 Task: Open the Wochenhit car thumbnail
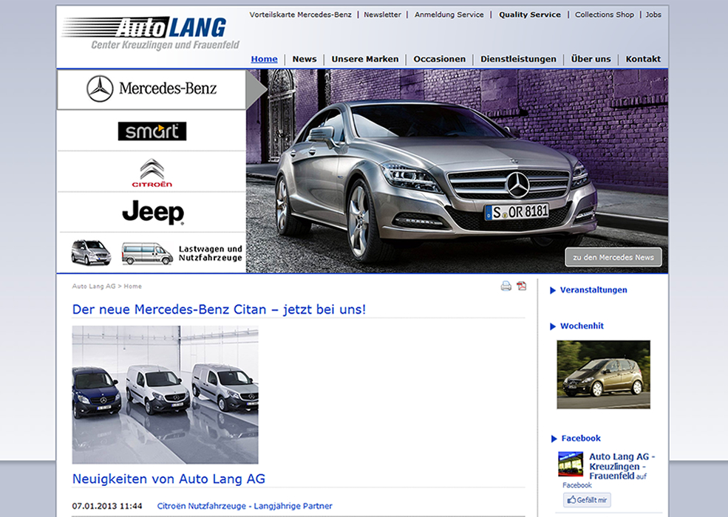click(603, 374)
